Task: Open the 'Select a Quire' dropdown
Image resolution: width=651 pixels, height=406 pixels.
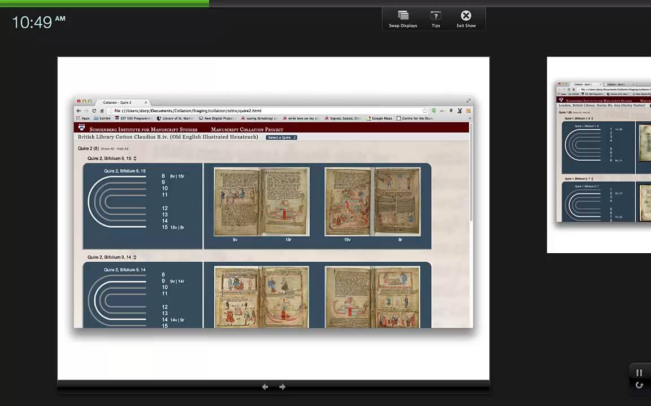Action: (281, 138)
